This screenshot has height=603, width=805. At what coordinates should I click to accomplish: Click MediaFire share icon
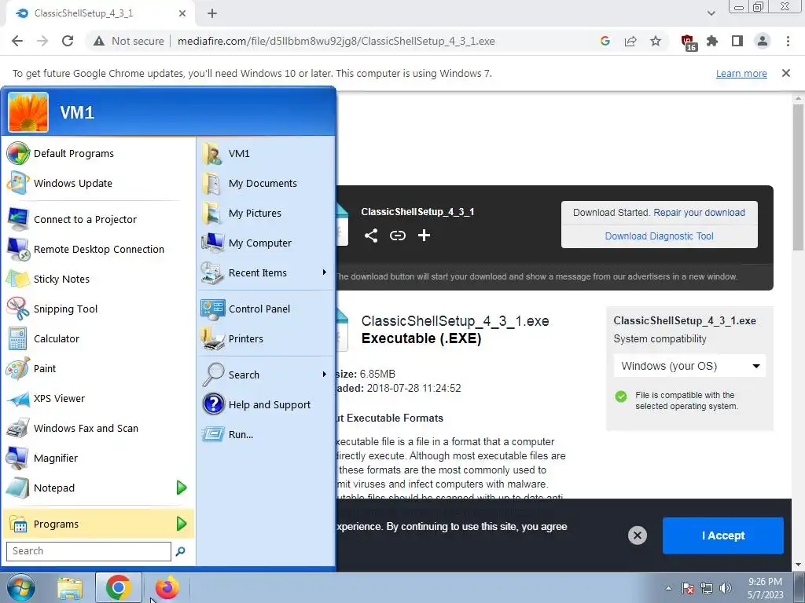click(x=371, y=236)
